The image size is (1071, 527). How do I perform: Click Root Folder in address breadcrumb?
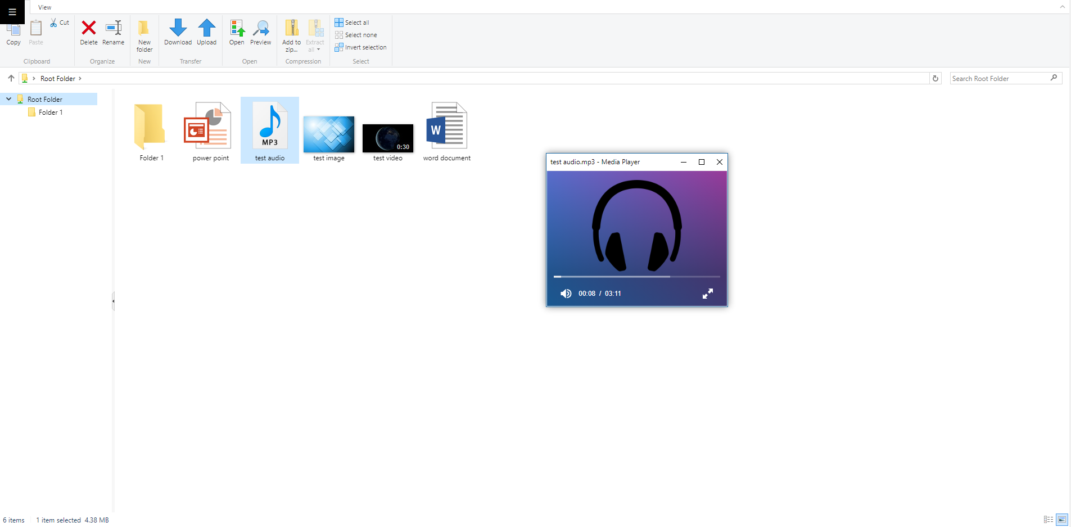pyautogui.click(x=58, y=79)
